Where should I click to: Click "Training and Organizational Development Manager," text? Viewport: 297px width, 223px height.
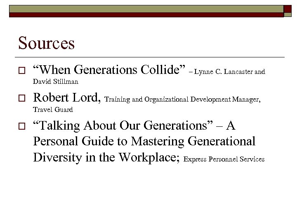[182, 100]
